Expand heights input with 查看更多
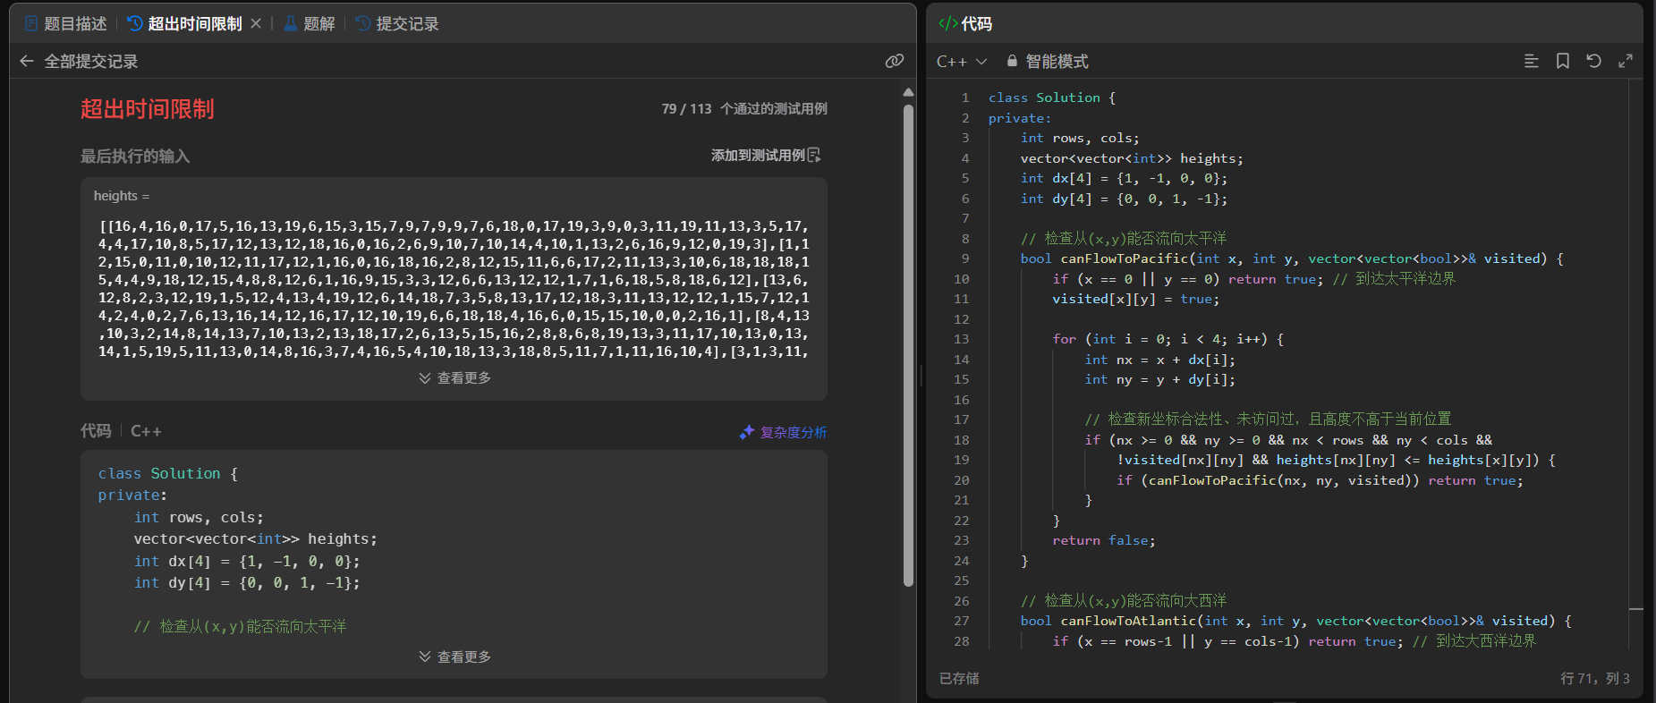The image size is (1656, 703). 454,377
